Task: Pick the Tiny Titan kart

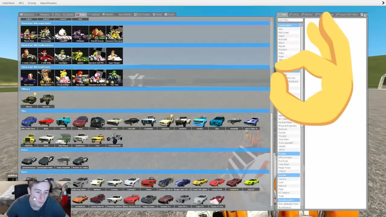Action: (x=115, y=78)
